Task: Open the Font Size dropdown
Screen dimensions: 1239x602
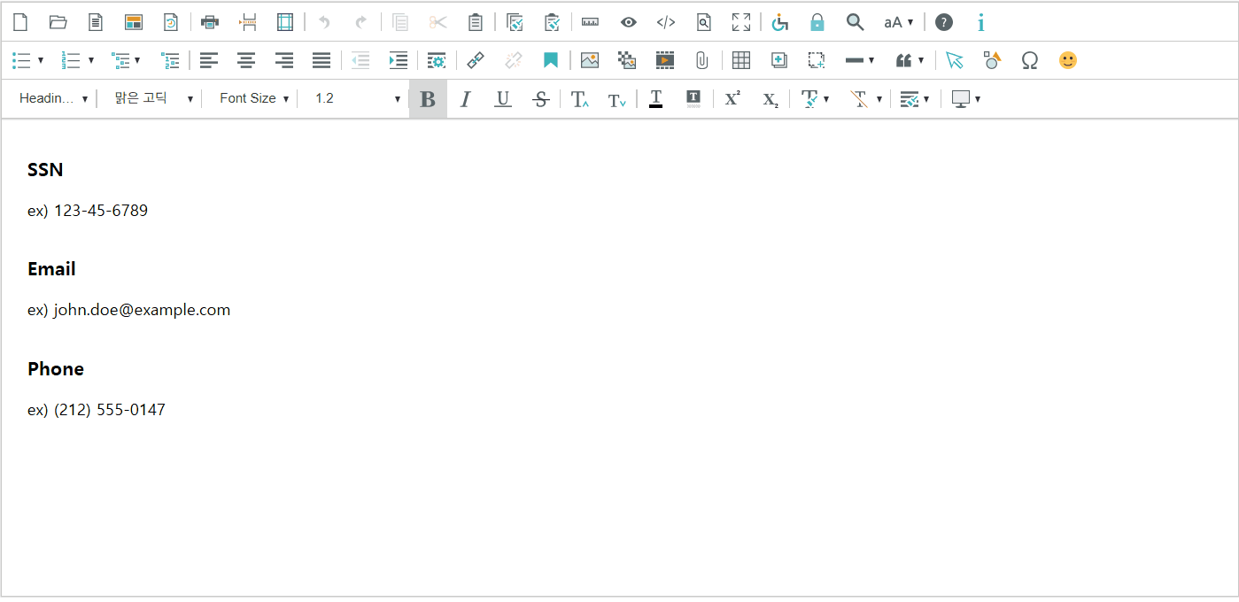Action: click(253, 98)
